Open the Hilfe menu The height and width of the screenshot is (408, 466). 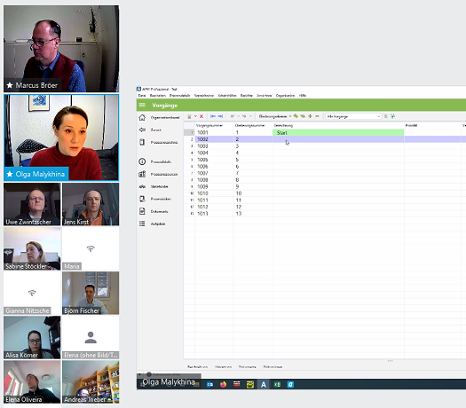(x=303, y=96)
